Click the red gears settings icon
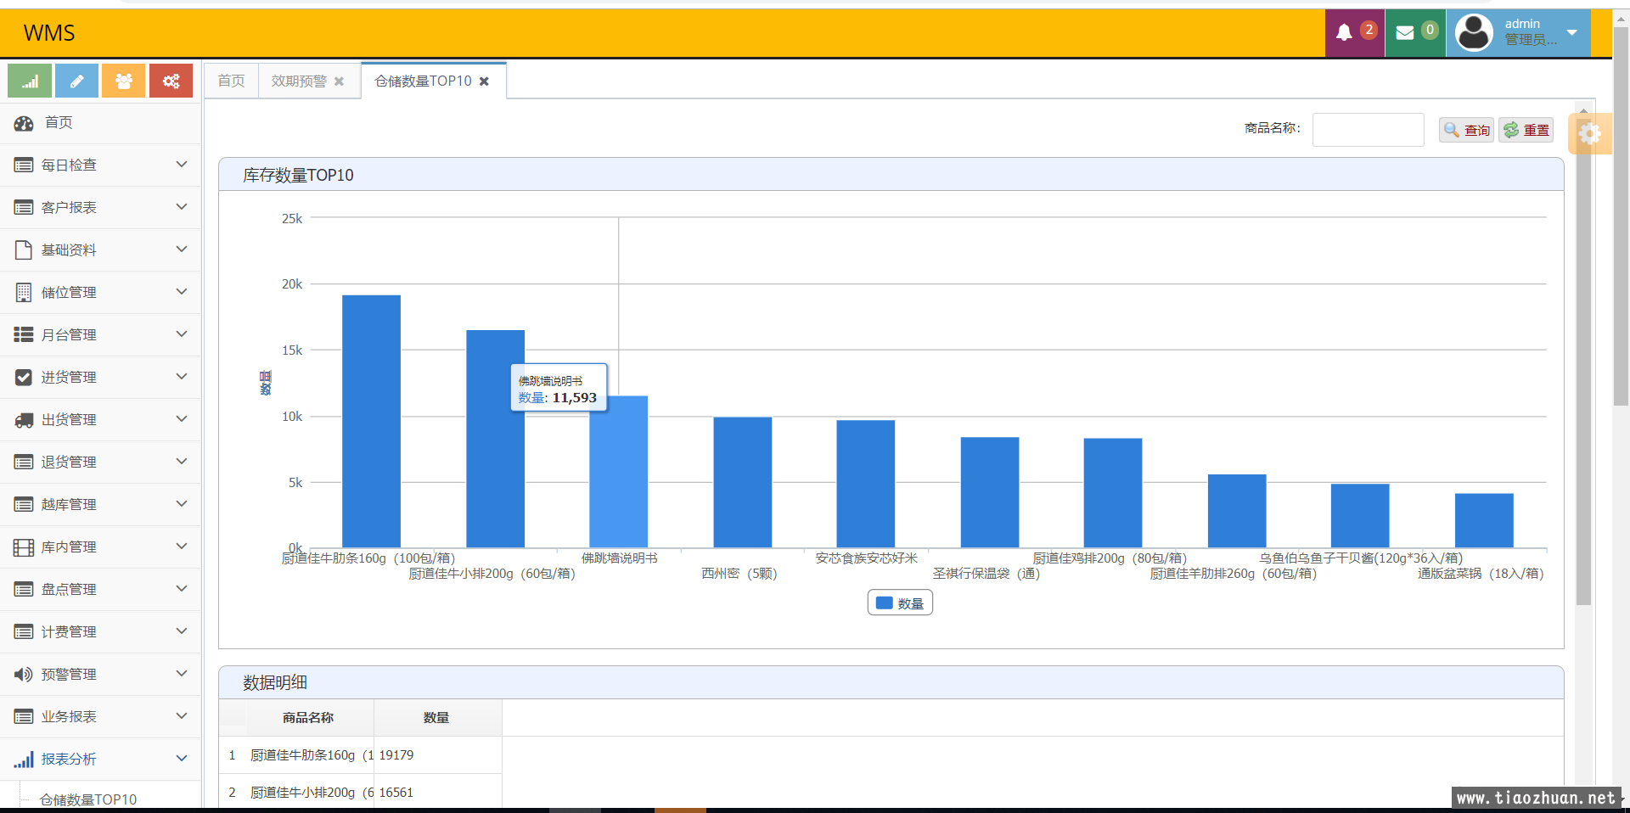Screen dimensions: 1630x813 (171, 81)
